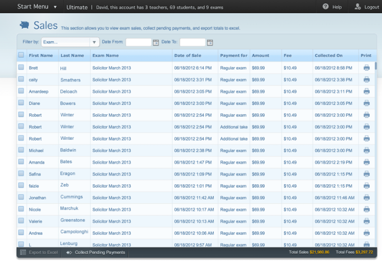The width and height of the screenshot is (382, 264).
Task: Click the print icon for Brett Hill's sale
Action: point(366,68)
